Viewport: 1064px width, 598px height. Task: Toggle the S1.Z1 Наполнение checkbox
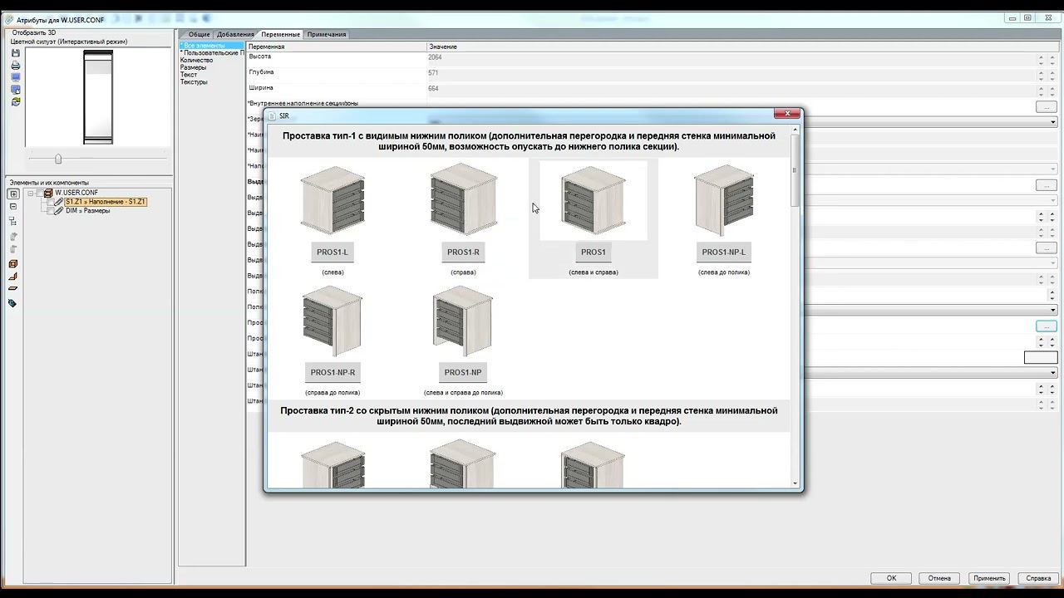coord(49,202)
